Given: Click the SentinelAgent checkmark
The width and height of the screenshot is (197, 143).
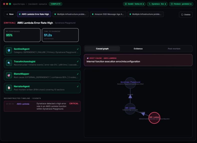Looking at the screenshot, I should 78,49.
